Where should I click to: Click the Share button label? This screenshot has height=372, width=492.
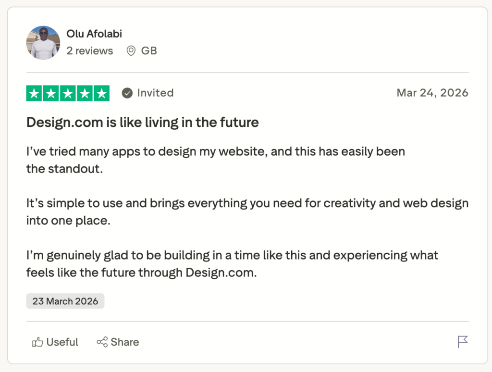[124, 342]
